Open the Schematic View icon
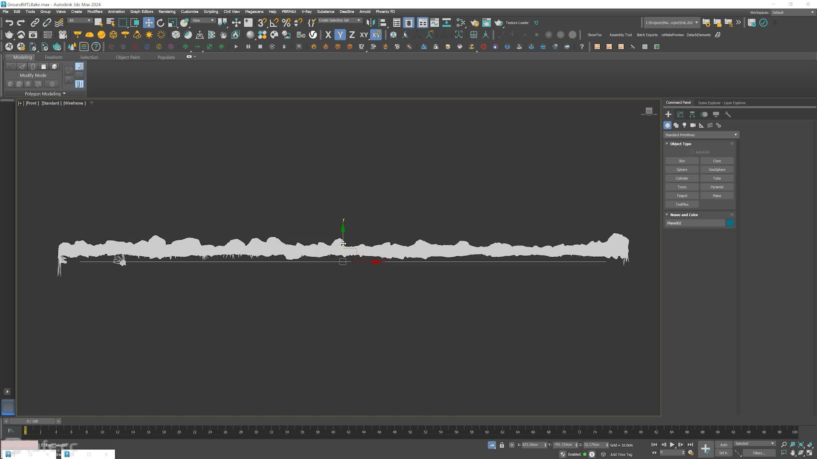The width and height of the screenshot is (817, 459). coord(446,23)
